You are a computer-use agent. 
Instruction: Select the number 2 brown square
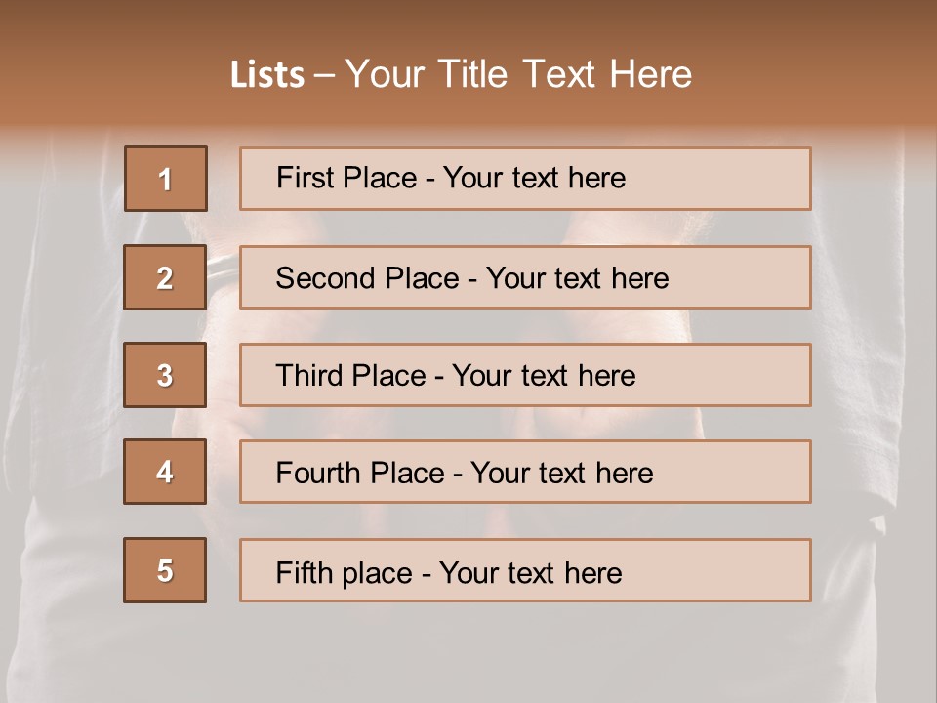(x=165, y=277)
